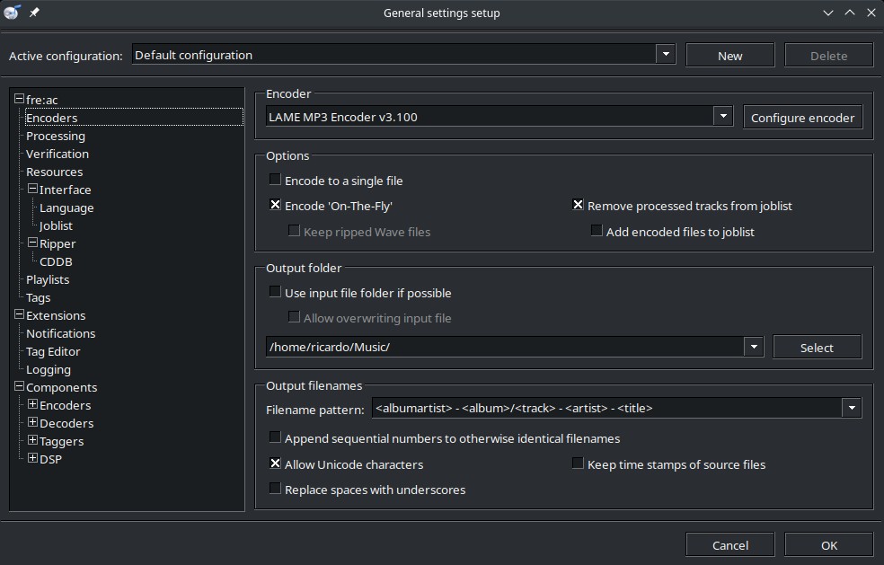884x565 pixels.
Task: Expand the Decoders tree node
Action: (x=32, y=422)
